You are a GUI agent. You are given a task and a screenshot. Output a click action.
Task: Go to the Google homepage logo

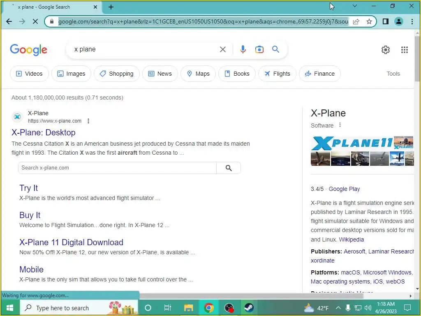click(x=29, y=50)
